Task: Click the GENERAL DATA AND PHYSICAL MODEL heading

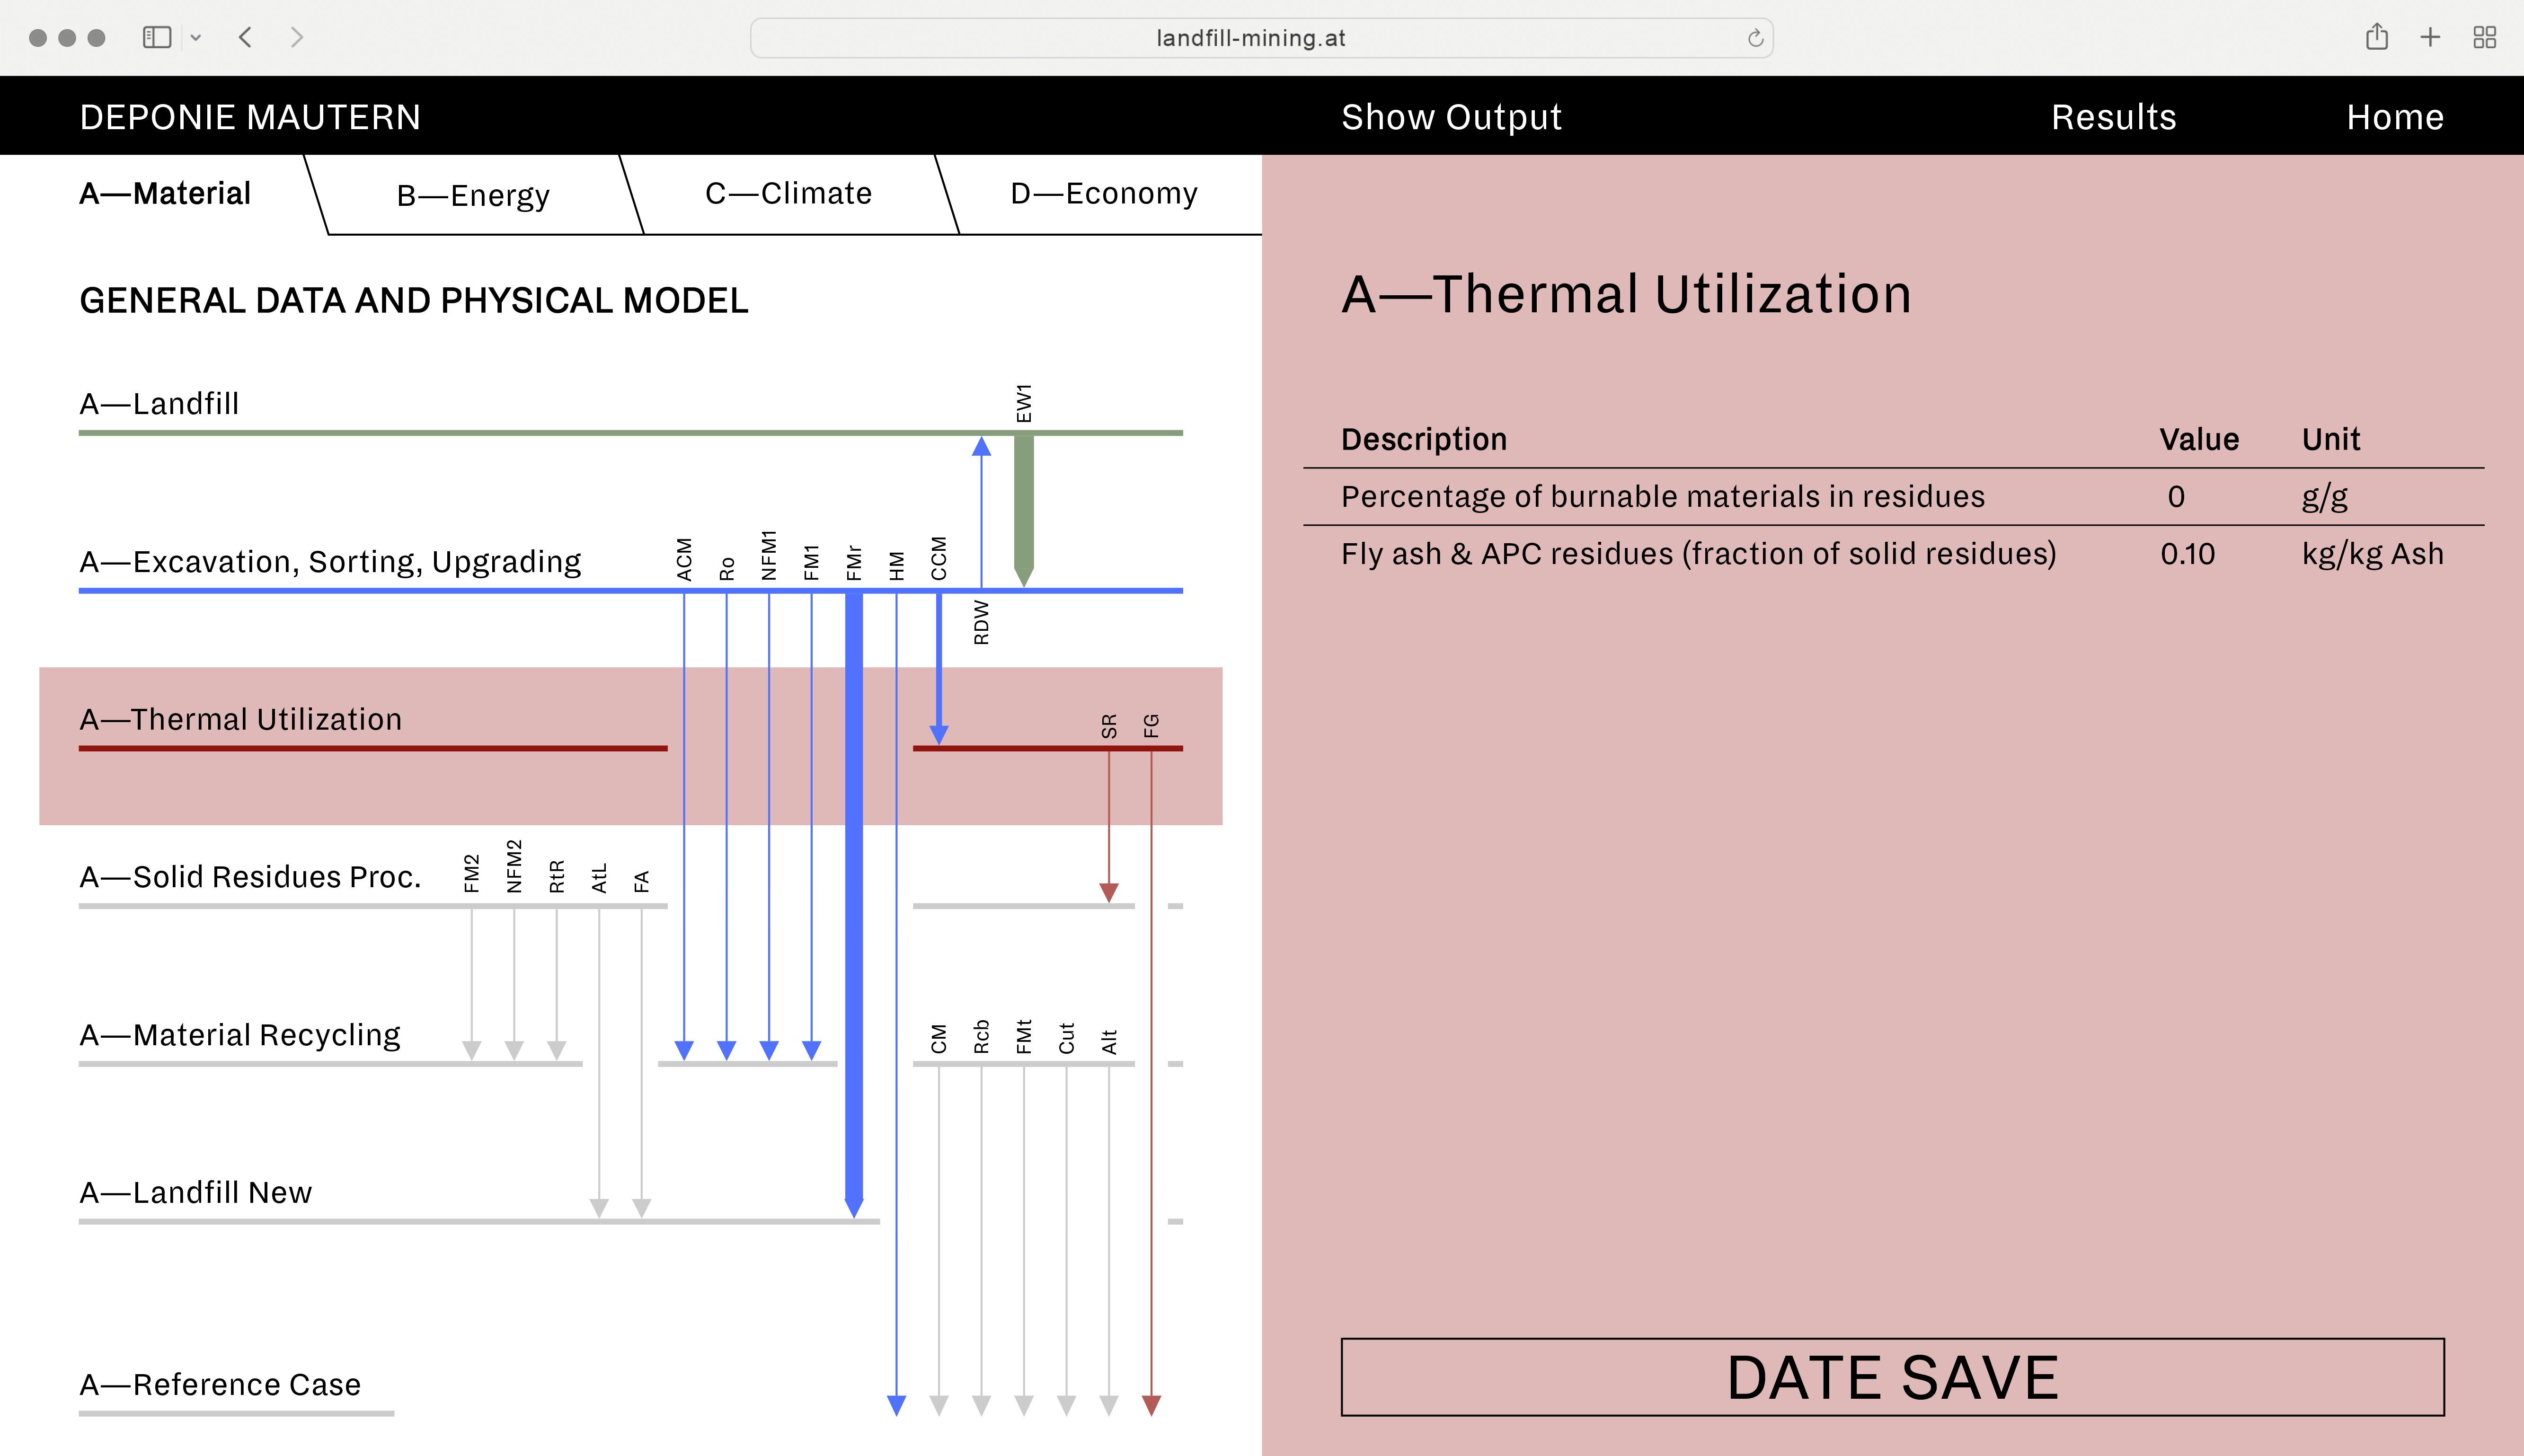Action: tap(414, 300)
